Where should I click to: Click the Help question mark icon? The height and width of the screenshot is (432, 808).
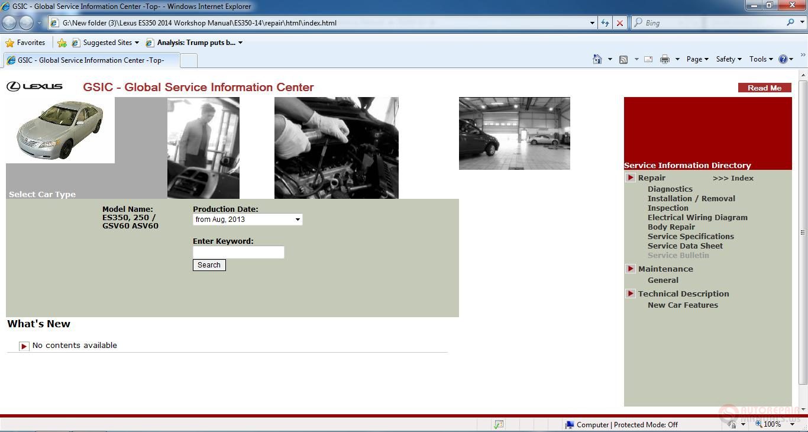click(x=783, y=59)
